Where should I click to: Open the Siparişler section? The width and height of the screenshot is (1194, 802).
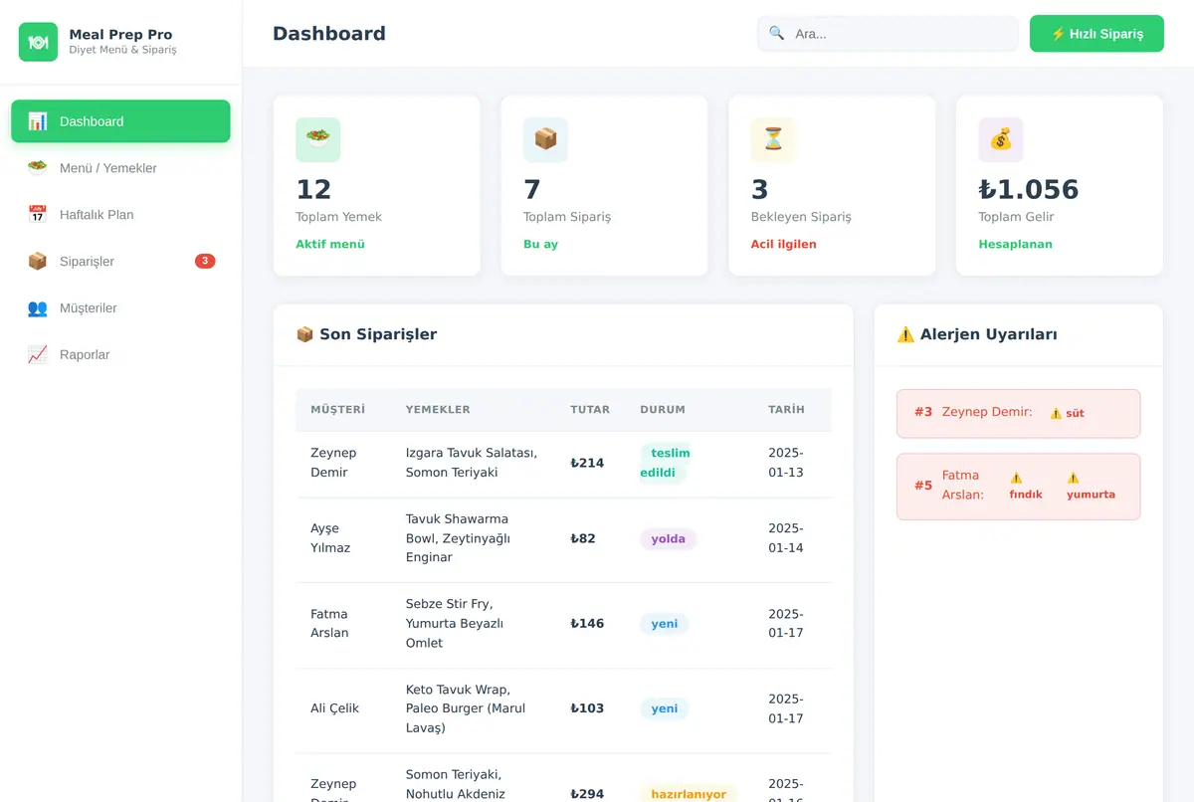click(120, 262)
